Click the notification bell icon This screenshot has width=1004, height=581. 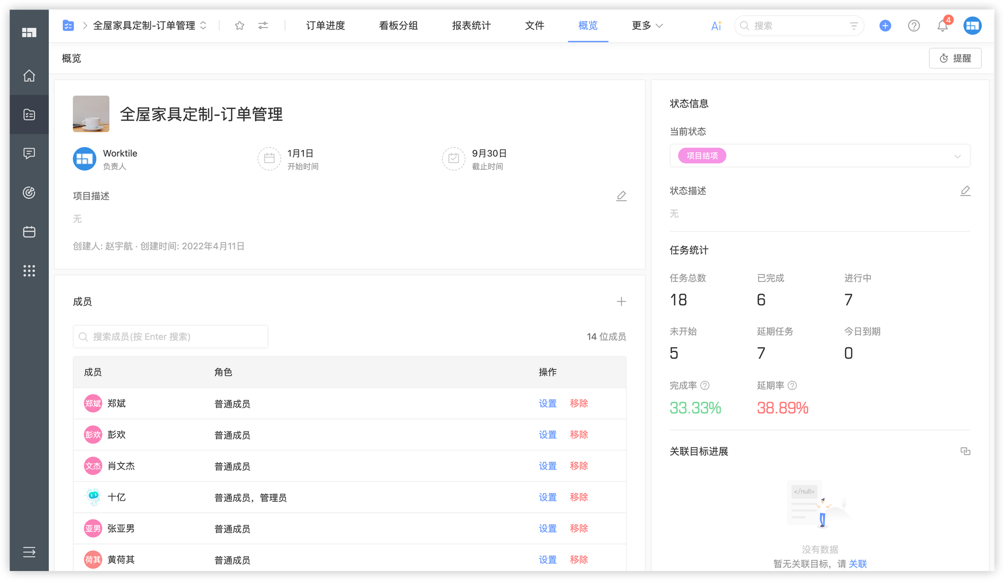tap(942, 26)
